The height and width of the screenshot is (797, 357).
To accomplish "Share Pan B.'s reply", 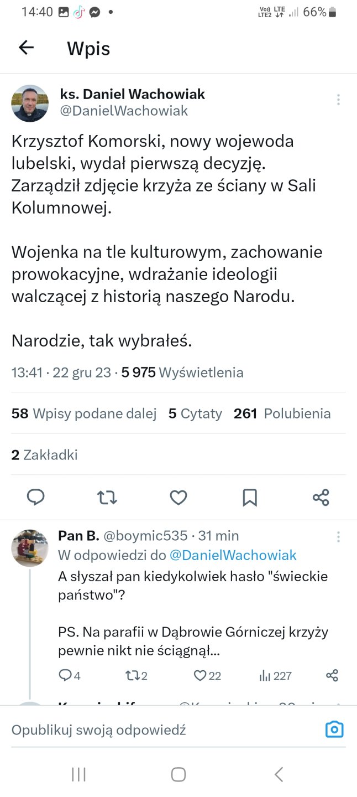I will tap(332, 675).
